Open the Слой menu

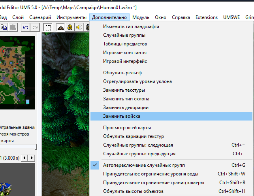point(18,17)
